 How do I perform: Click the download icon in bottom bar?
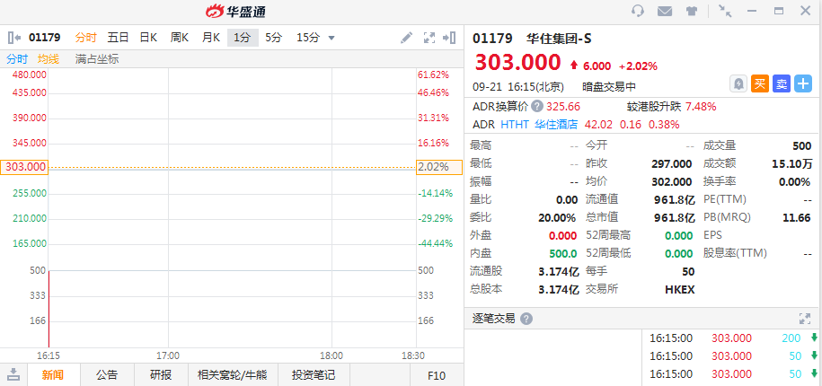coord(13,375)
